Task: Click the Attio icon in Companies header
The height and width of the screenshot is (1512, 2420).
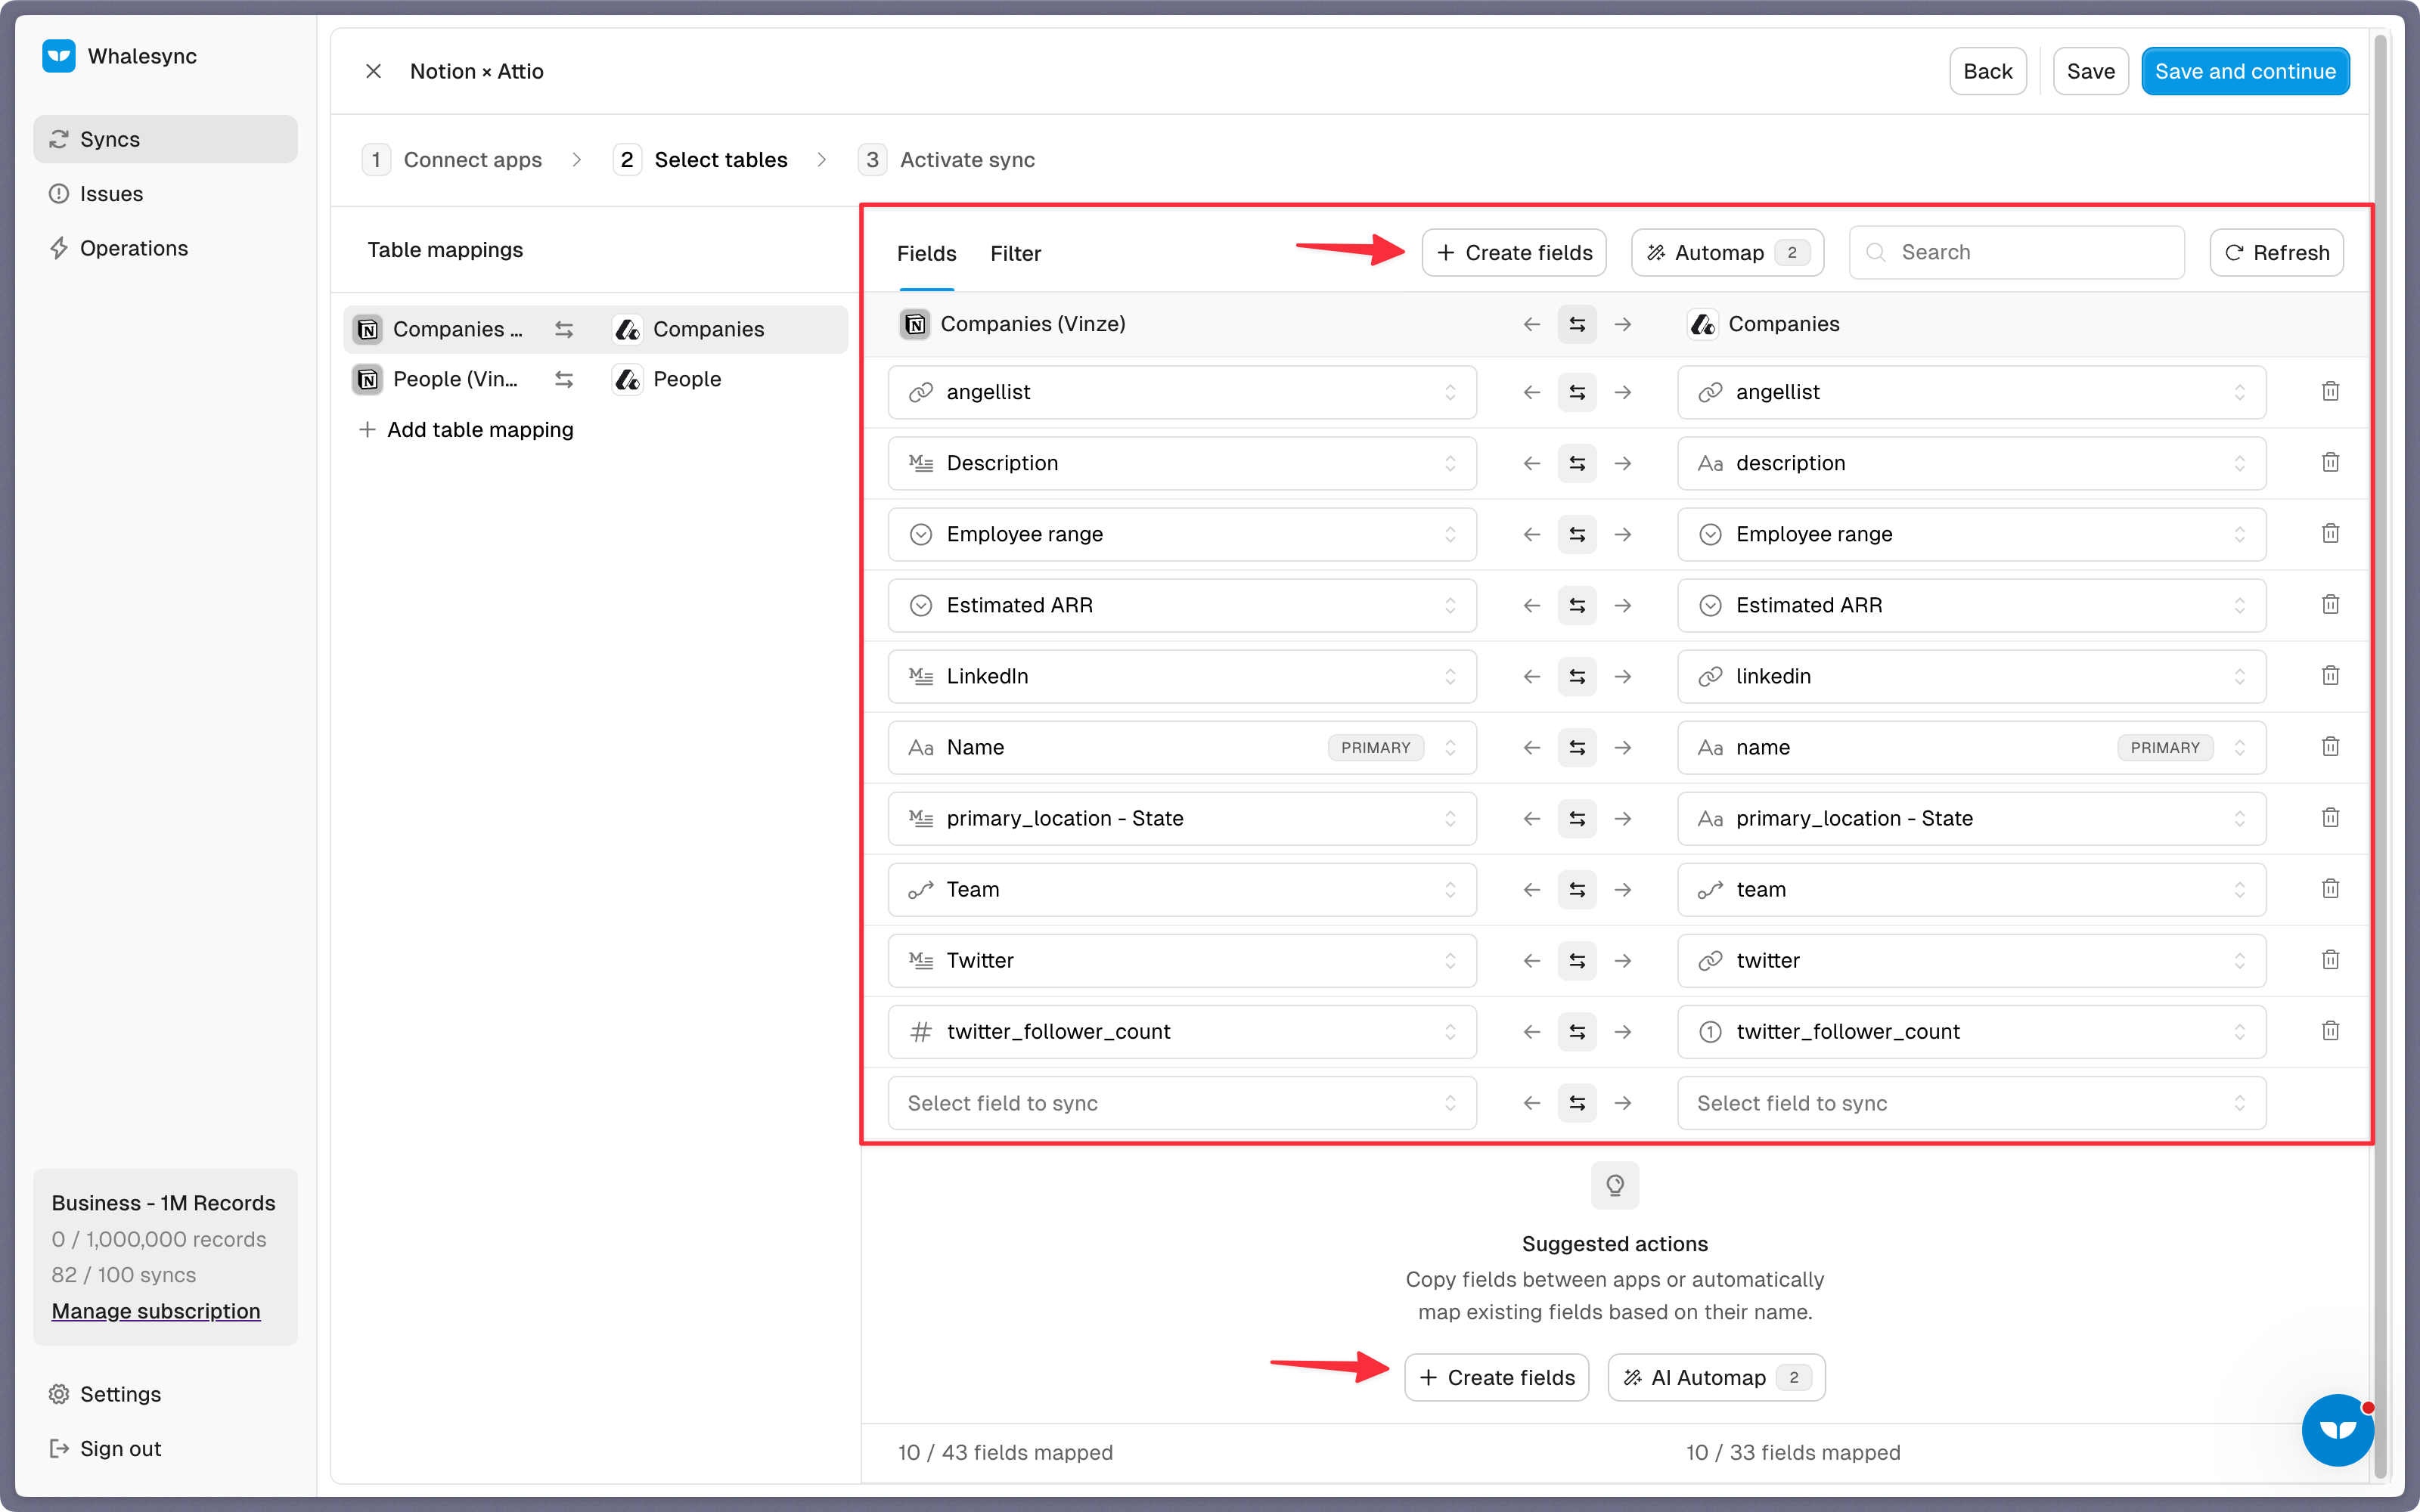Action: point(1703,324)
